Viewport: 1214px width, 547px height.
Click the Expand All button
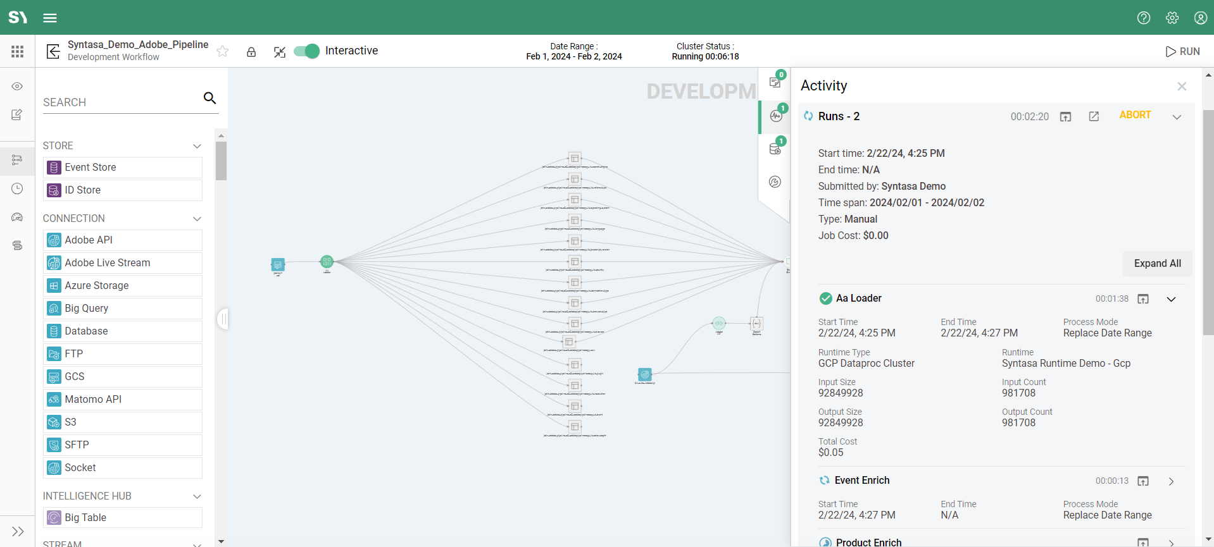click(1157, 264)
